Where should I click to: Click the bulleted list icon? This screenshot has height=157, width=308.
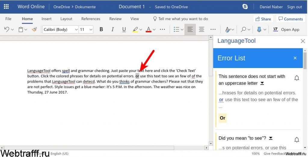[x=176, y=30]
